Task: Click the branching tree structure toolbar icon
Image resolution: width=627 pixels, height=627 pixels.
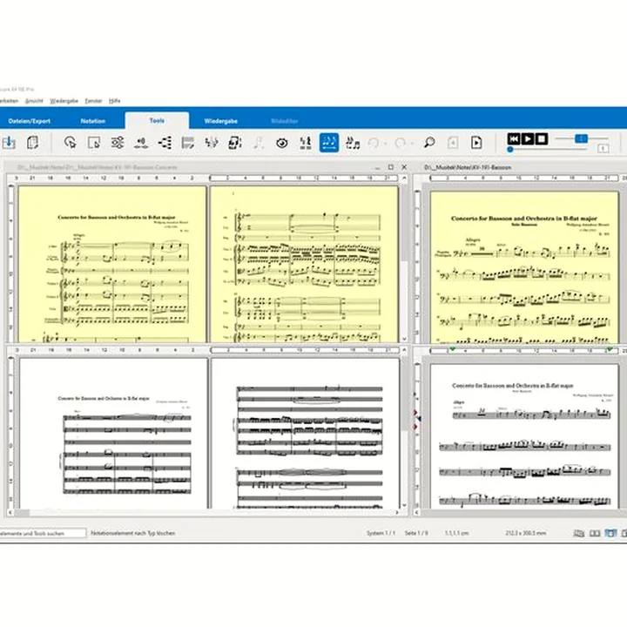Action: (165, 143)
